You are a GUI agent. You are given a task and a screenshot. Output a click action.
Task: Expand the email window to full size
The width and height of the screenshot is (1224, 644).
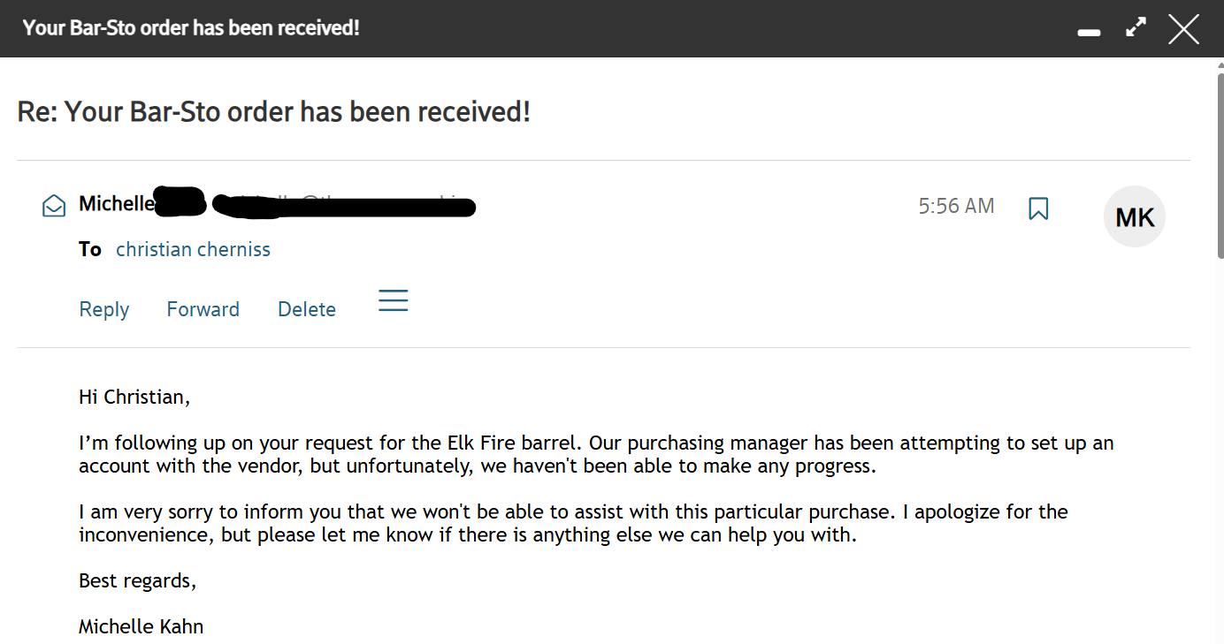1136,28
